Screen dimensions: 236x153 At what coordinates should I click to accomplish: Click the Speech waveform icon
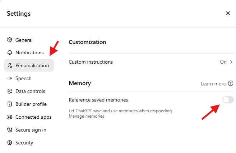pyautogui.click(x=10, y=78)
